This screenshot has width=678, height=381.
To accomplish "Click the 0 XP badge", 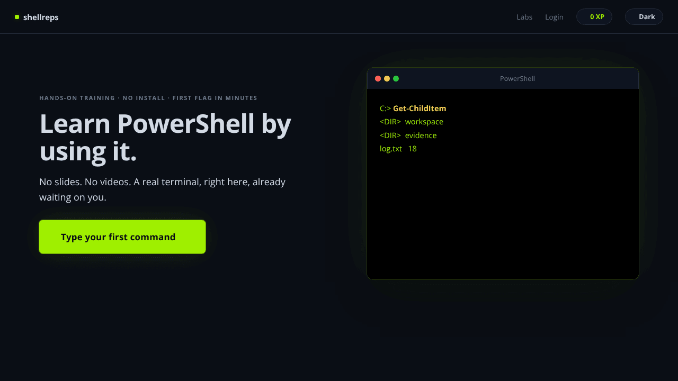I will click(594, 17).
